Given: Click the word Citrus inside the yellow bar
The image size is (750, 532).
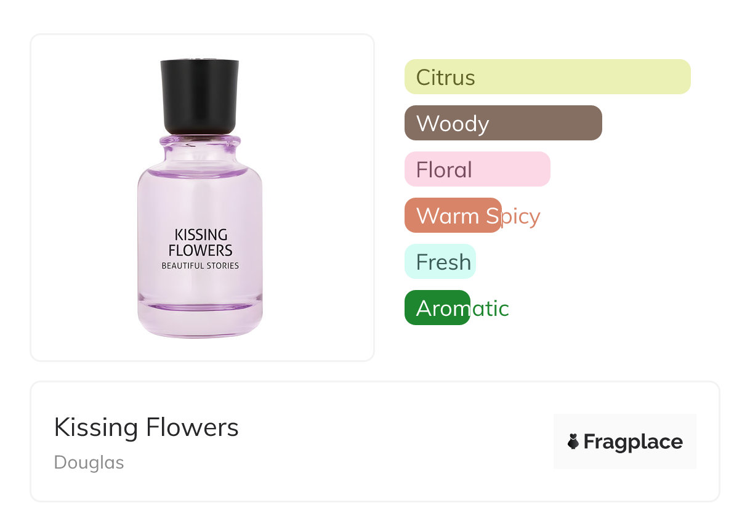Looking at the screenshot, I should click(x=446, y=78).
